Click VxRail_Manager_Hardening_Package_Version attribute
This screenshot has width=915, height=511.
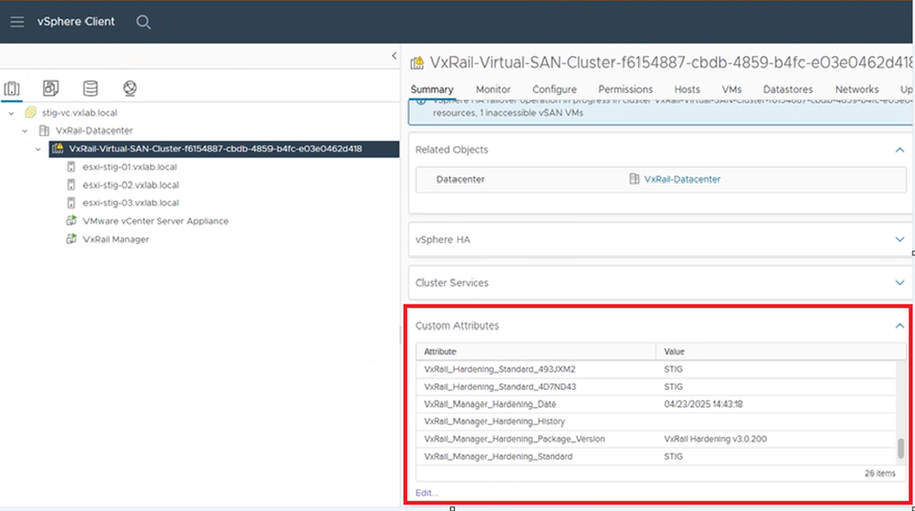[514, 439]
